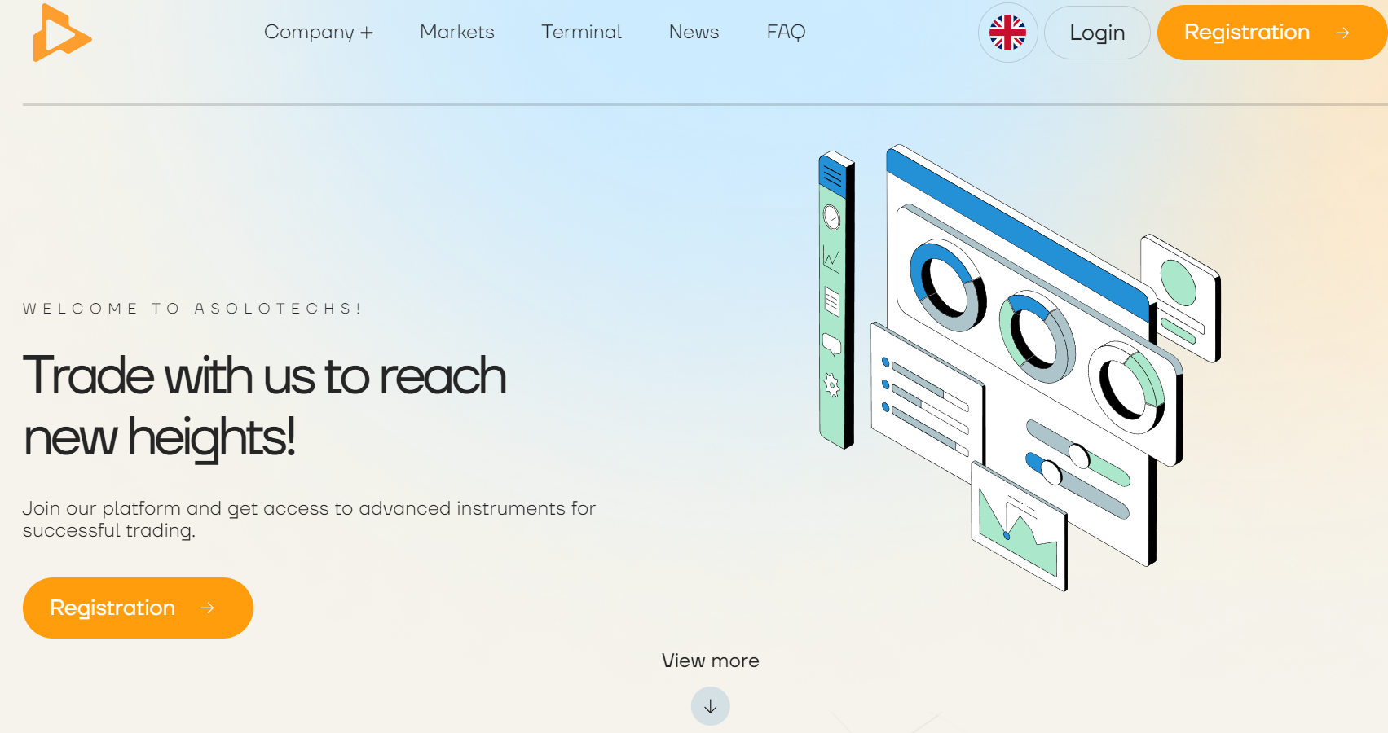Click the View more text
Viewport: 1388px width, 733px height.
[x=710, y=661]
